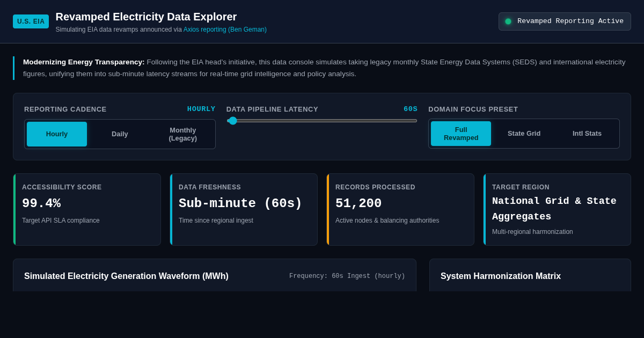Select the Full Revamped domain preset
The width and height of the screenshot is (644, 338).
click(x=461, y=134)
